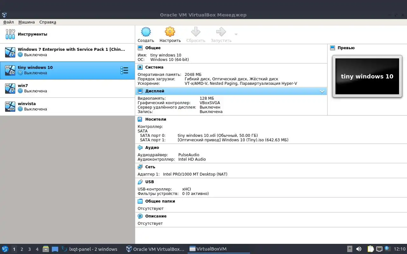The height and width of the screenshot is (254, 407).
Task: Open the Общие папки heading link
Action: click(160, 201)
